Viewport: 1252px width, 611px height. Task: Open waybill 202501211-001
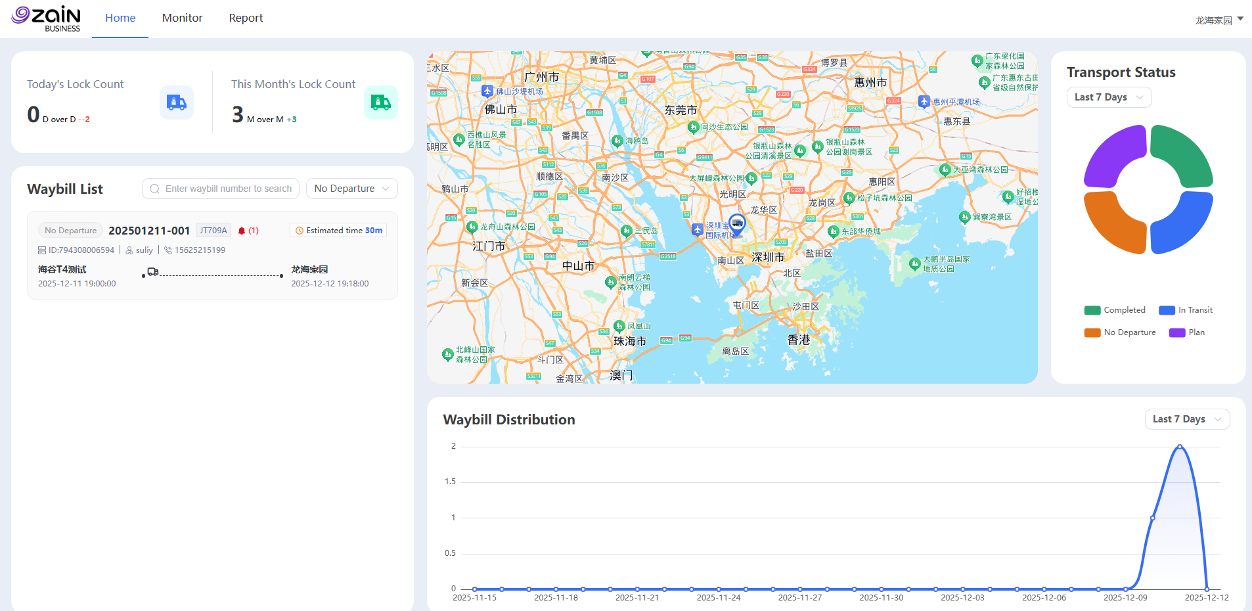149,231
